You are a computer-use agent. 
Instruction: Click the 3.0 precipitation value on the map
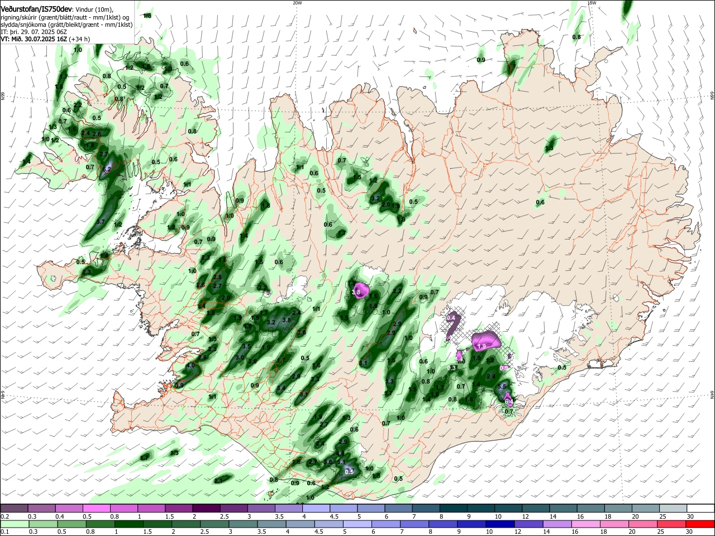pyautogui.click(x=240, y=357)
